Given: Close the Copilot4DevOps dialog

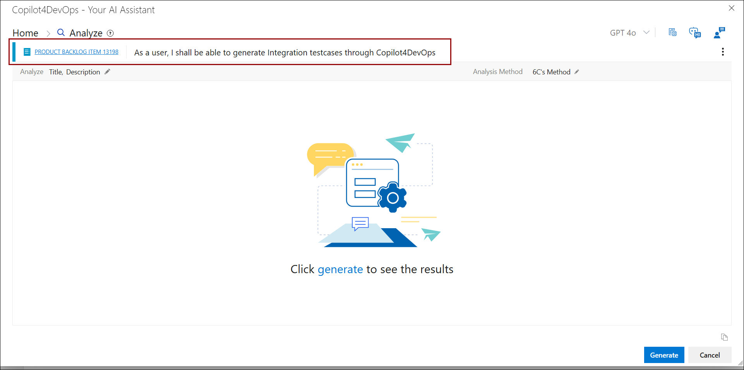Looking at the screenshot, I should [731, 8].
